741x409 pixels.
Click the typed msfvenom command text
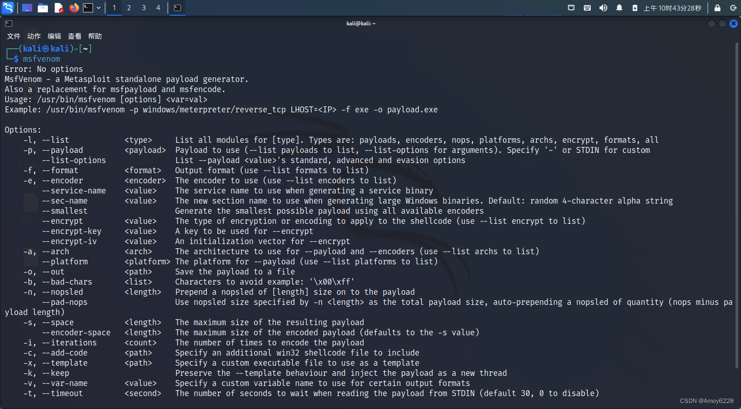pos(41,59)
